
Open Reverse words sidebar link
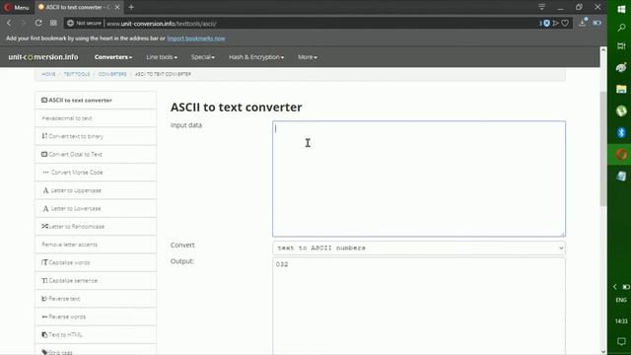(x=96, y=317)
